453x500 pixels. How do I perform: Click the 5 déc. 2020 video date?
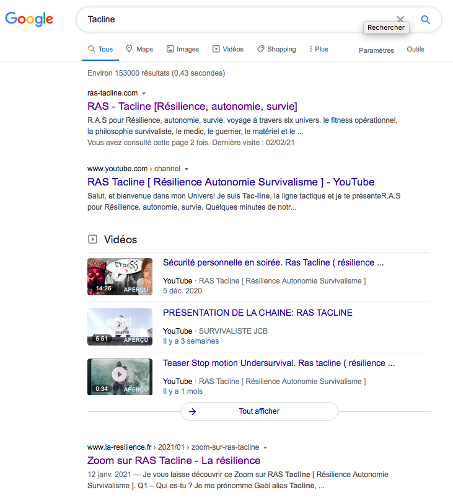pos(183,291)
